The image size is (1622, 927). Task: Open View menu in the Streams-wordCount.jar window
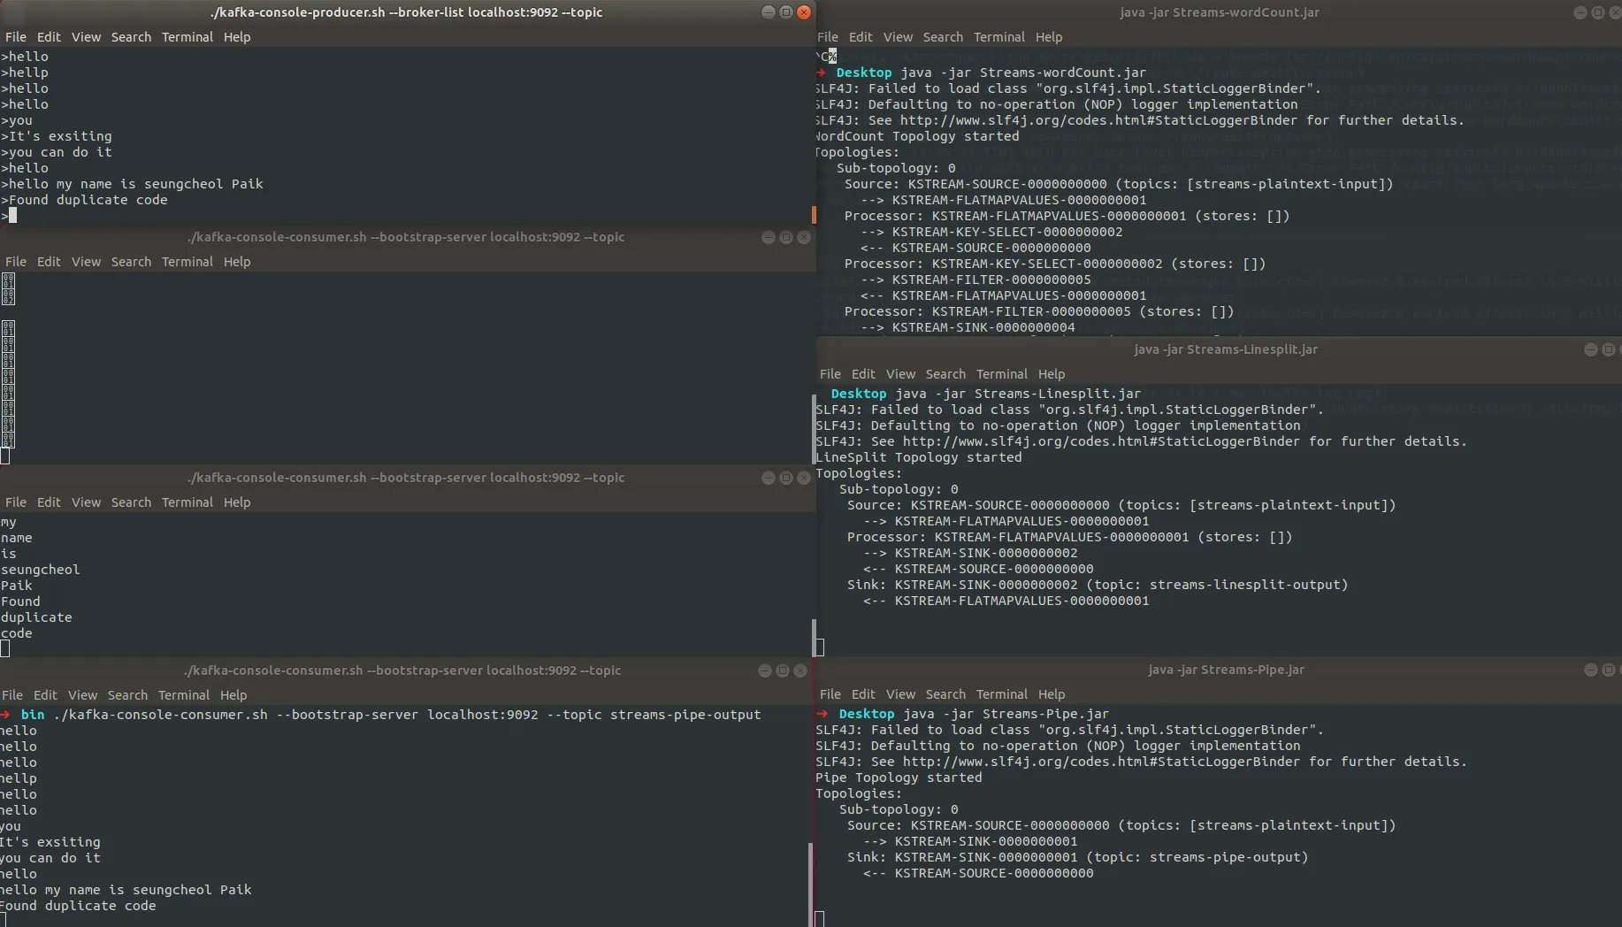pyautogui.click(x=898, y=37)
